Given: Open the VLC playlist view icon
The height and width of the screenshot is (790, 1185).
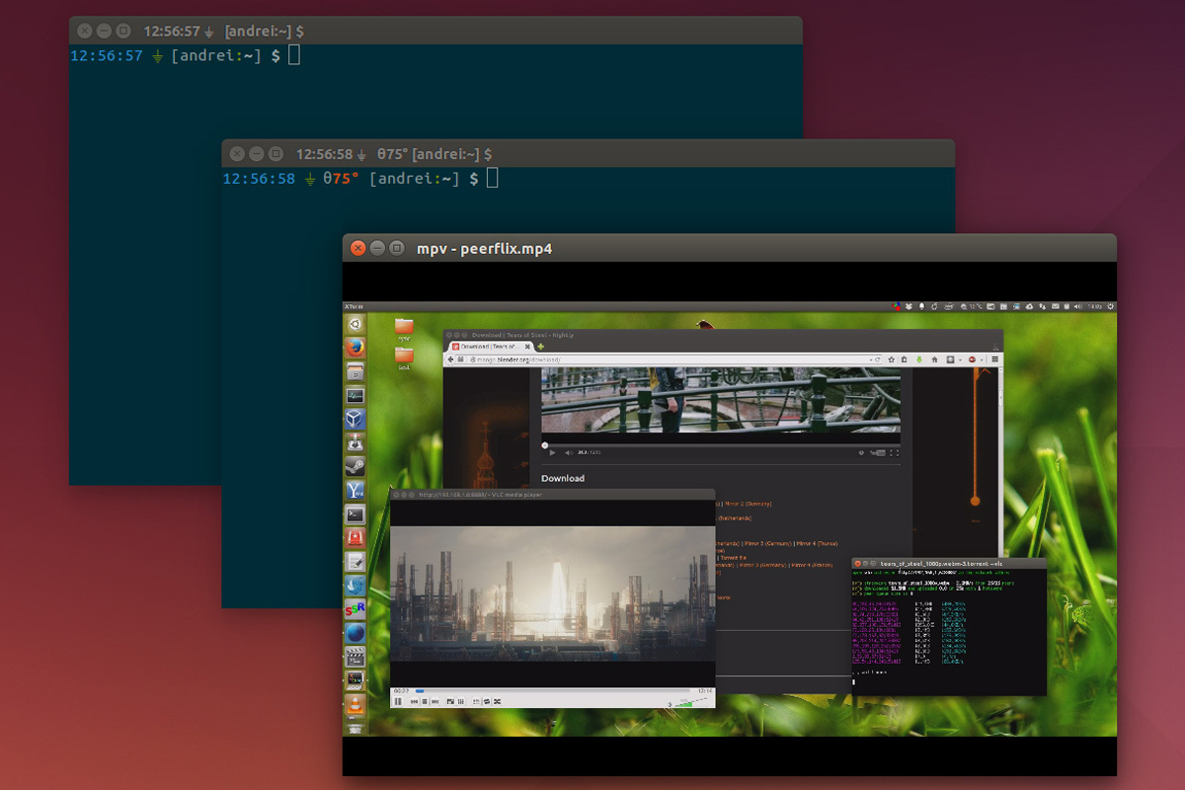Looking at the screenshot, I should [x=476, y=701].
